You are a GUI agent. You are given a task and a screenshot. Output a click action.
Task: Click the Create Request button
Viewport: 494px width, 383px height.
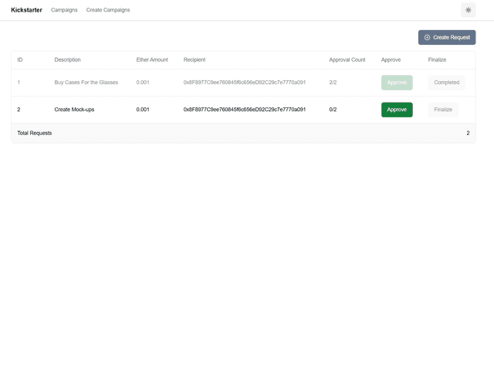point(447,38)
